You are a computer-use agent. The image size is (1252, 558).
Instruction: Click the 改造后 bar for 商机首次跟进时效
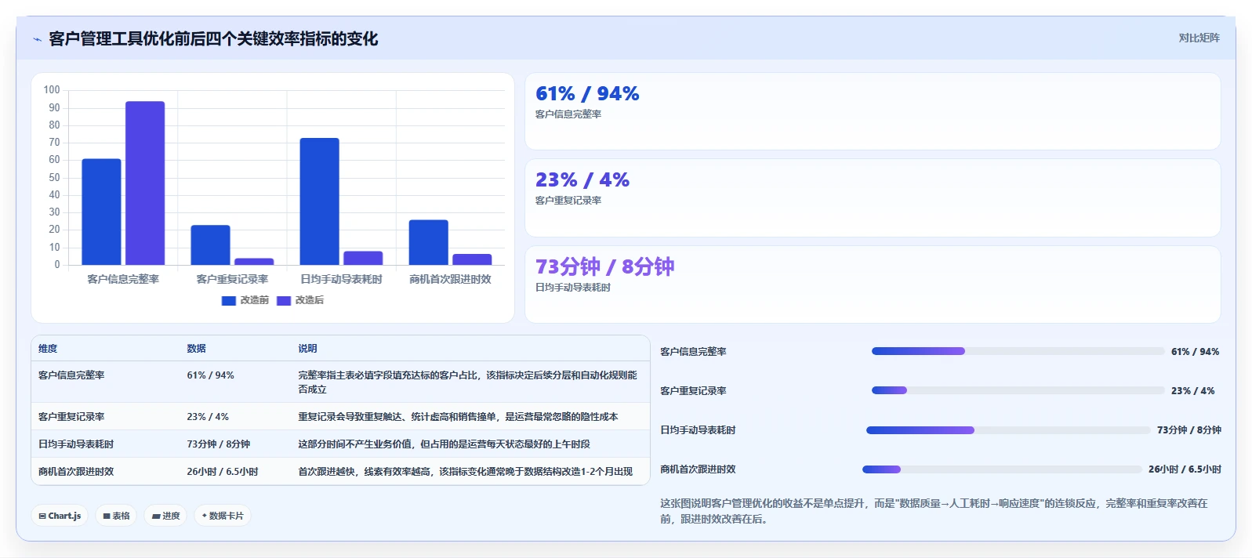[x=472, y=259]
